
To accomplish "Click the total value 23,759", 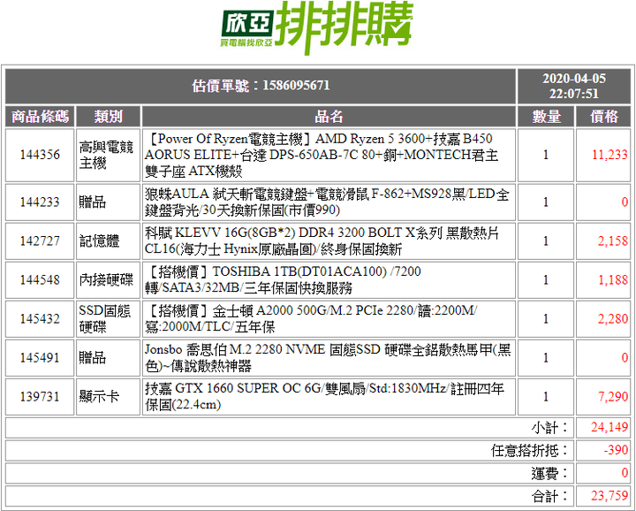I will click(x=609, y=496).
